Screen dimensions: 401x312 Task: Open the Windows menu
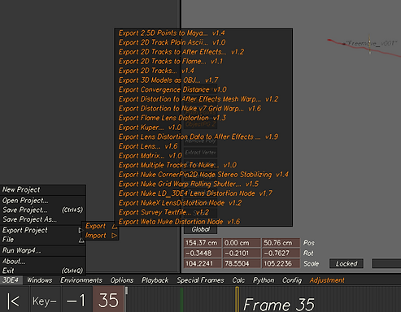pyautogui.click(x=40, y=280)
